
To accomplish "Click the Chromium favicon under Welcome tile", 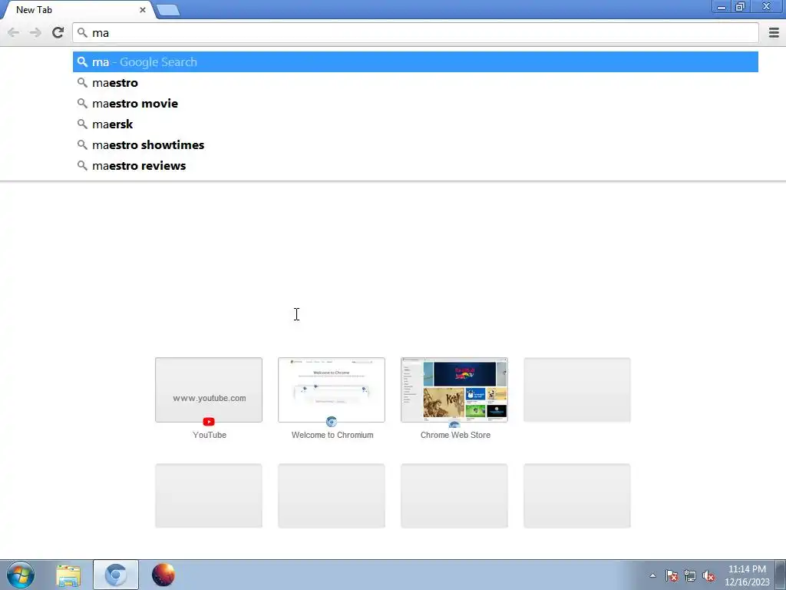I will click(332, 422).
